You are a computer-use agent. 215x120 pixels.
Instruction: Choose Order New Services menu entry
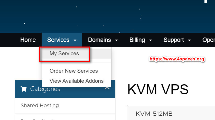[74, 71]
